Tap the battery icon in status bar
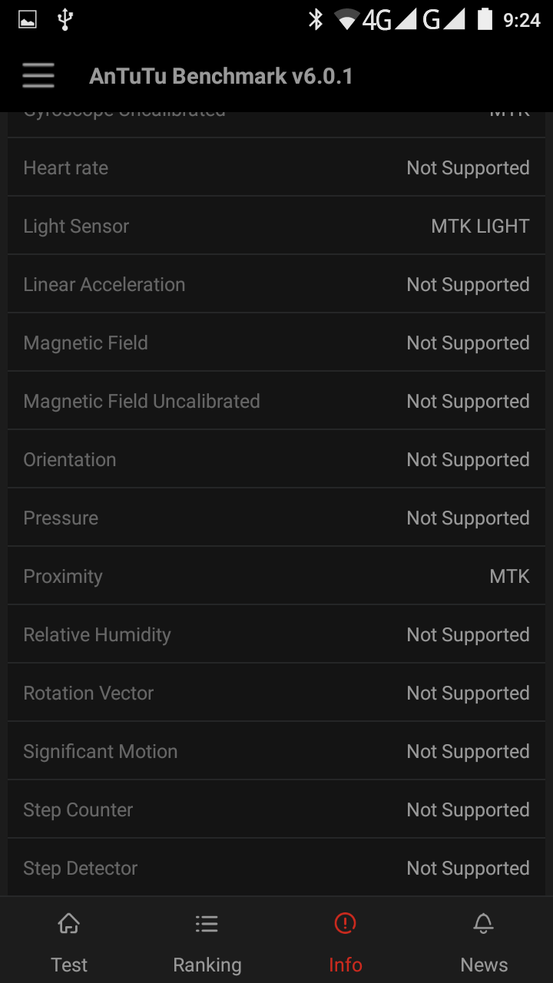This screenshot has height=983, width=553. coord(485,20)
